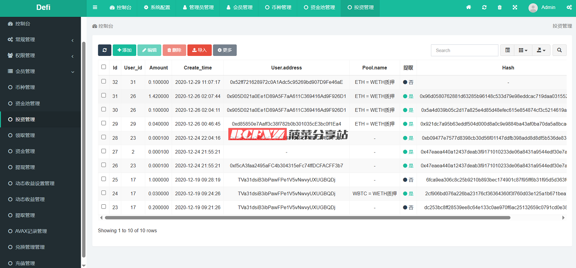Click the magnifier search icon button

point(559,50)
